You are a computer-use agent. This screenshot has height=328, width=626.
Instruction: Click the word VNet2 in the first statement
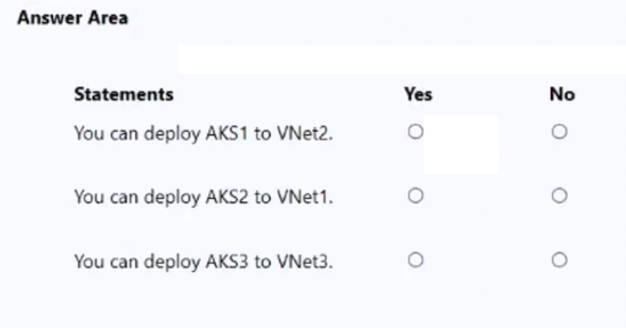[x=304, y=133]
